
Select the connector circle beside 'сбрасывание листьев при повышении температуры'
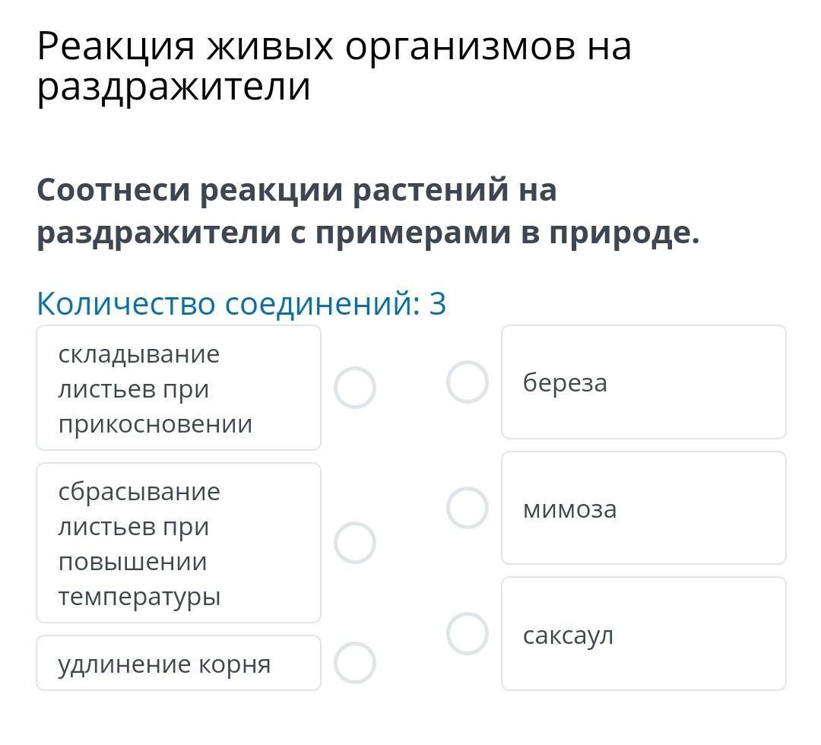click(355, 543)
